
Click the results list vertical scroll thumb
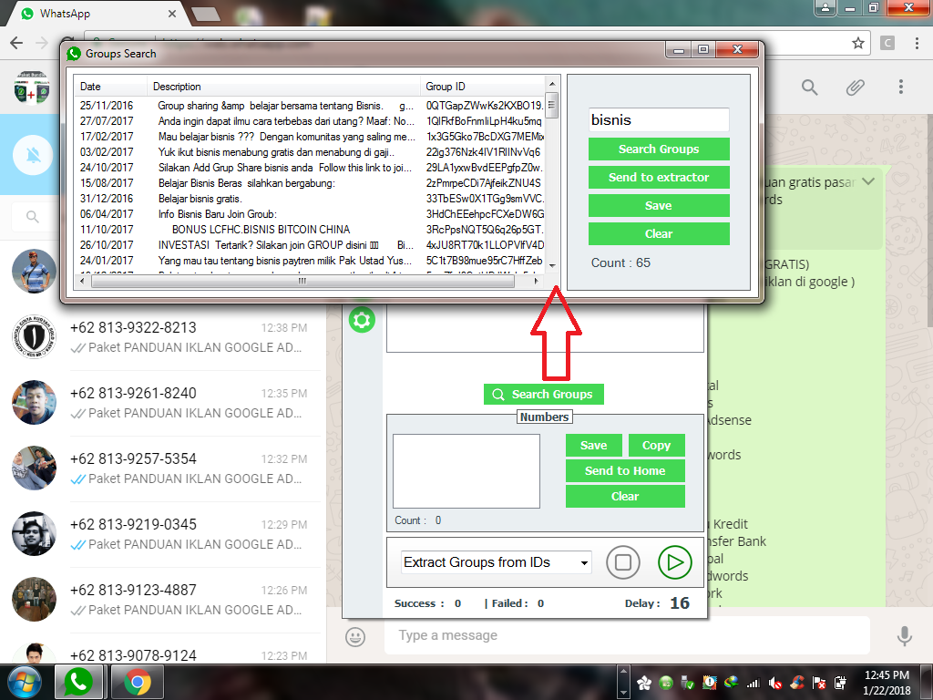[551, 106]
